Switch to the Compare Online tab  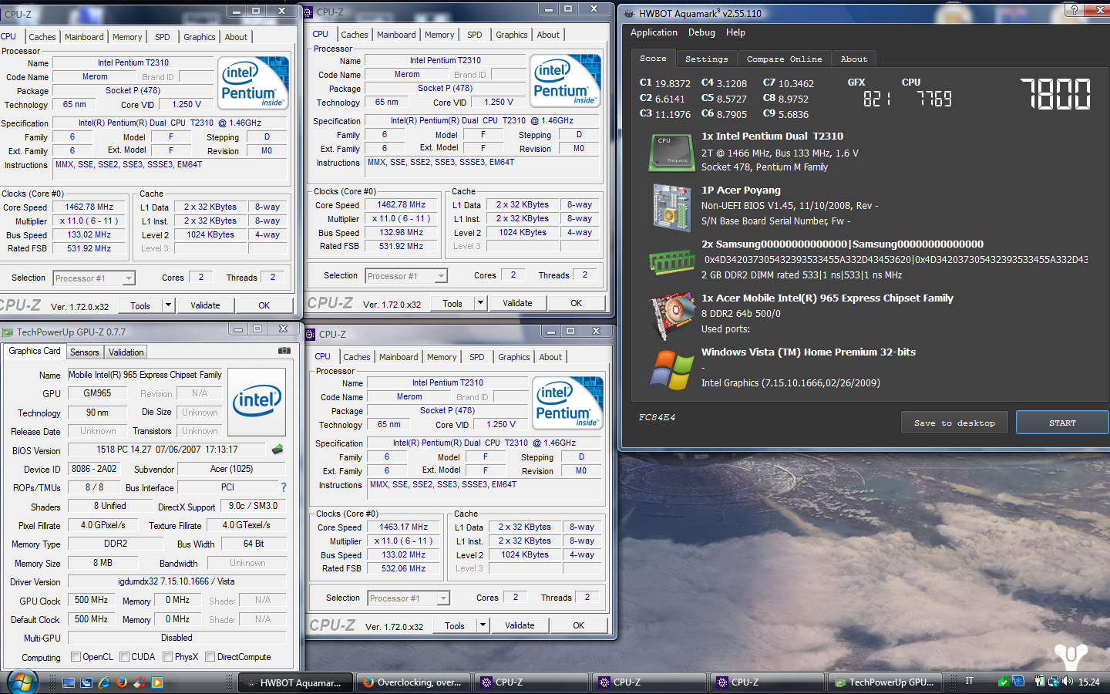click(784, 59)
